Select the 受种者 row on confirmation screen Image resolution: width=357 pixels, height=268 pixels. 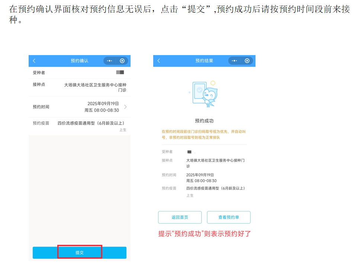(x=79, y=73)
